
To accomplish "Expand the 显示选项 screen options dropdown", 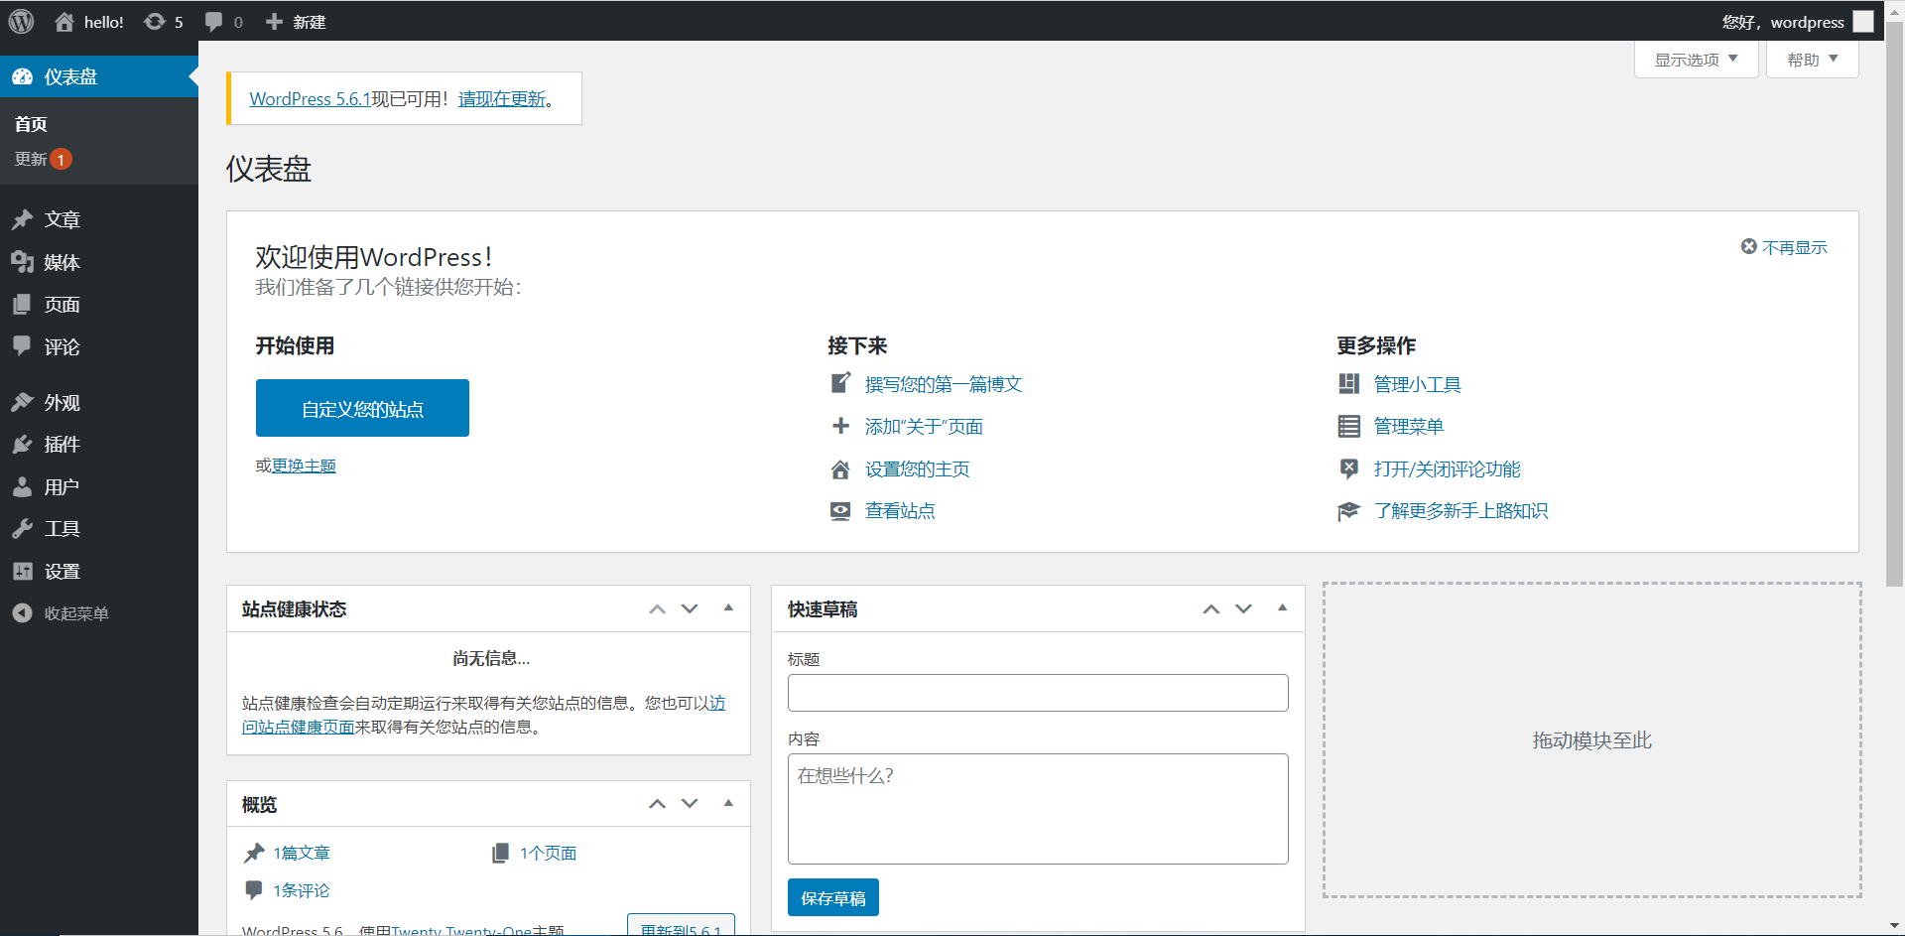I will click(x=1696, y=60).
